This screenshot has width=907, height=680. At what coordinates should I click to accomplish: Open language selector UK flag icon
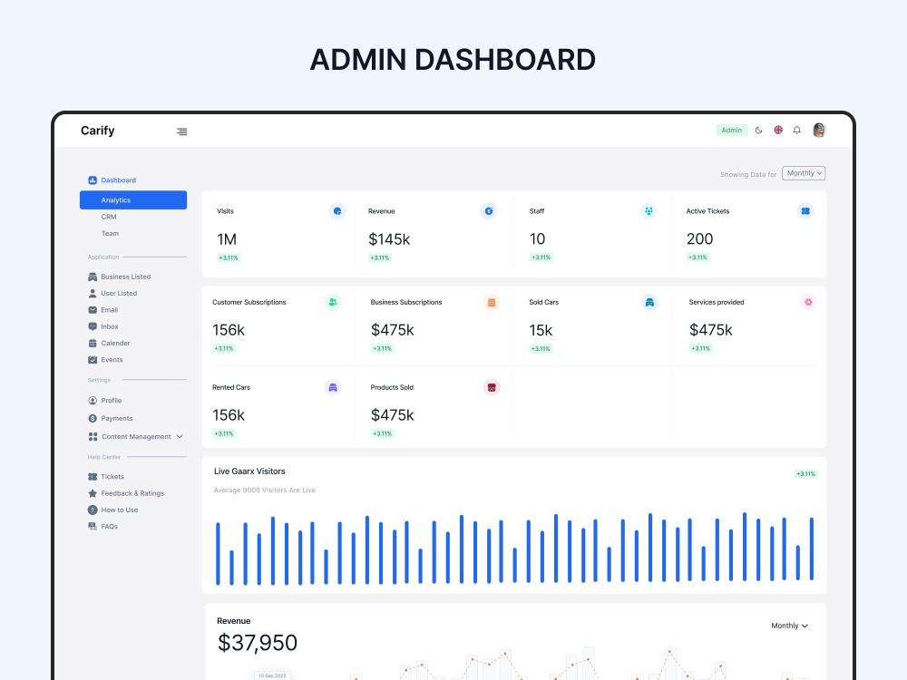[x=778, y=130]
